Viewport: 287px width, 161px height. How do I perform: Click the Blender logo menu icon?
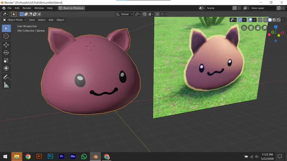pos(4,8)
